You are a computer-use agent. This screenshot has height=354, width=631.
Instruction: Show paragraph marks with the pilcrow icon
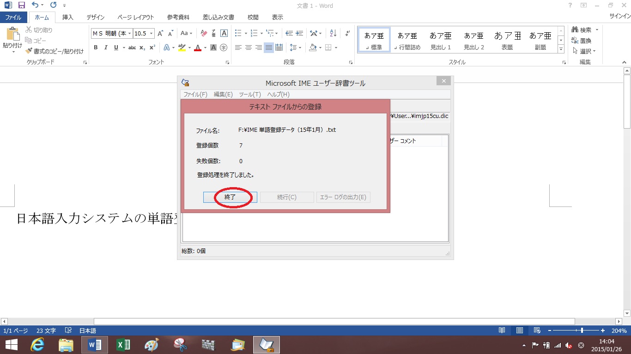[x=347, y=33]
